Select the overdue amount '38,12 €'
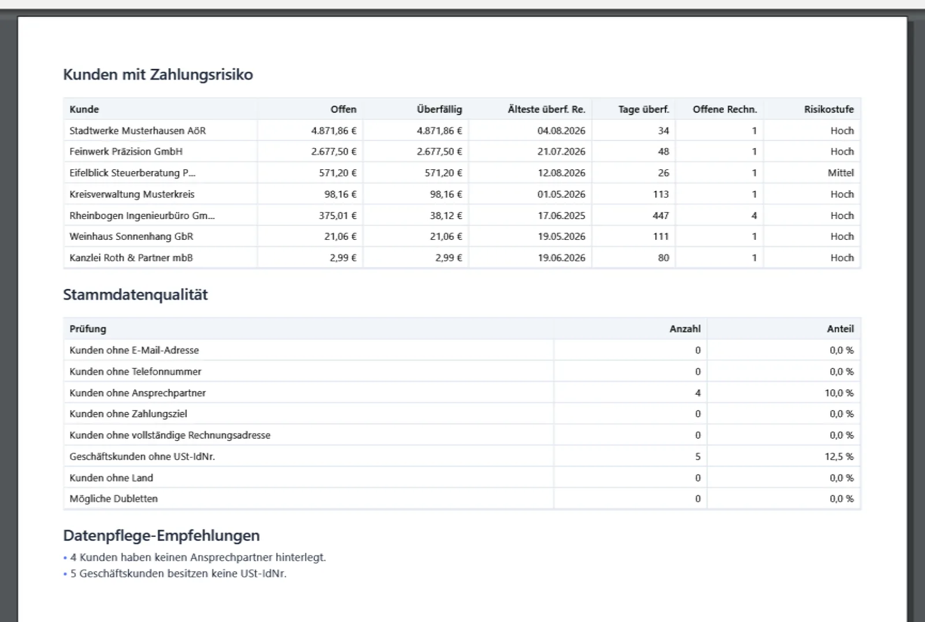This screenshot has width=925, height=622. (x=446, y=216)
